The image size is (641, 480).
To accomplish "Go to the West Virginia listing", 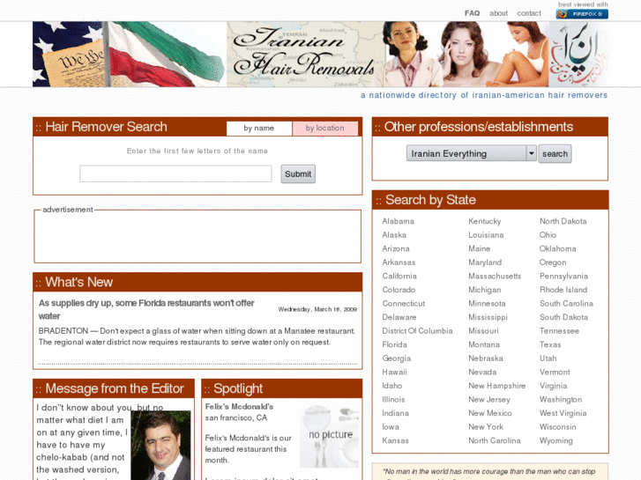I will pyautogui.click(x=563, y=413).
